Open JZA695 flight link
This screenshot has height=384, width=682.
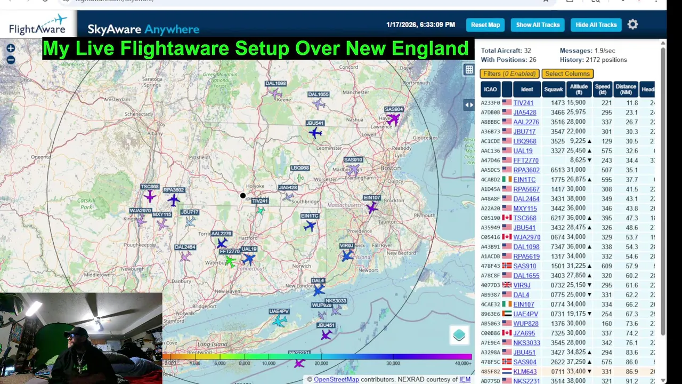[524, 333]
